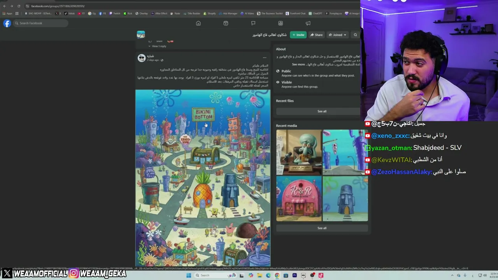Click the 'Public' privacy label
This screenshot has height=280, width=498.
point(286,71)
